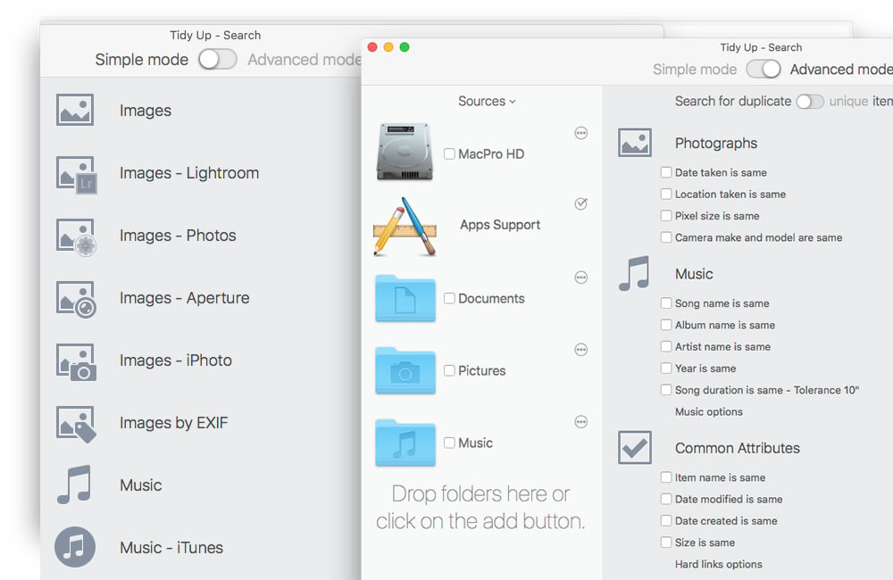This screenshot has width=893, height=580.
Task: Choose the Images by EXIF tag icon
Action: click(x=76, y=425)
